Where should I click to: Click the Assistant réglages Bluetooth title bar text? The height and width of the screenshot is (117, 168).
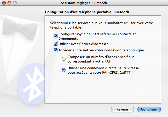click(84, 3)
